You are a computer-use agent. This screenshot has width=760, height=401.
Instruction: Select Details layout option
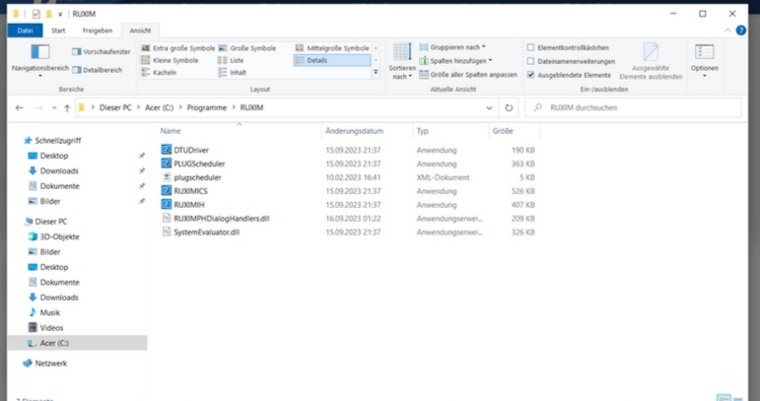coord(332,60)
